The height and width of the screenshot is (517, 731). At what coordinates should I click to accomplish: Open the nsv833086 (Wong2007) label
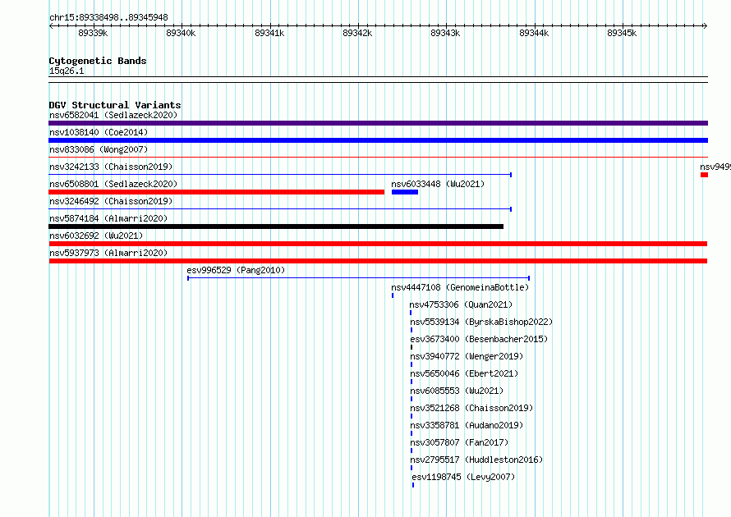[99, 149]
